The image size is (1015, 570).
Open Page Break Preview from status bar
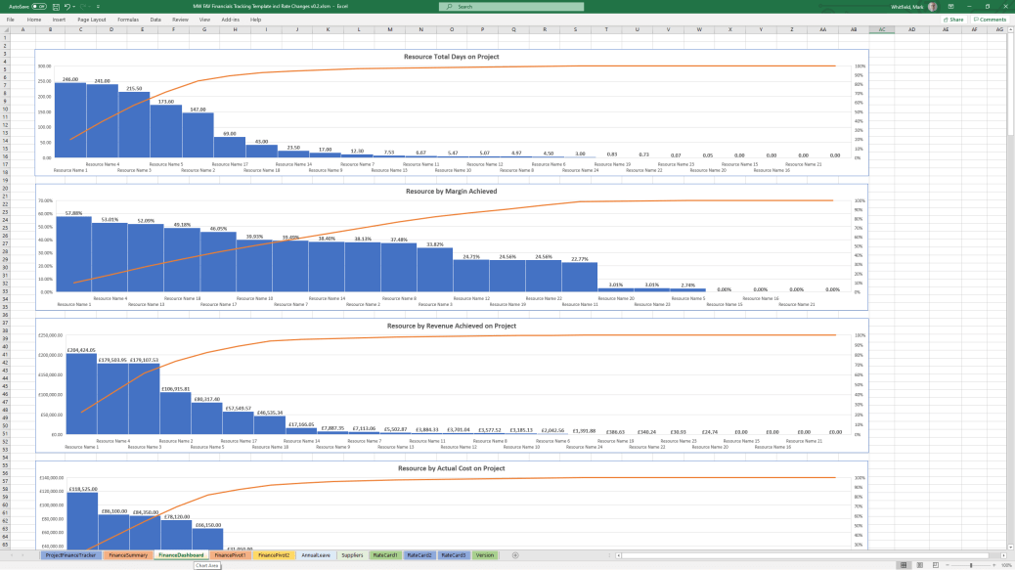(x=936, y=564)
